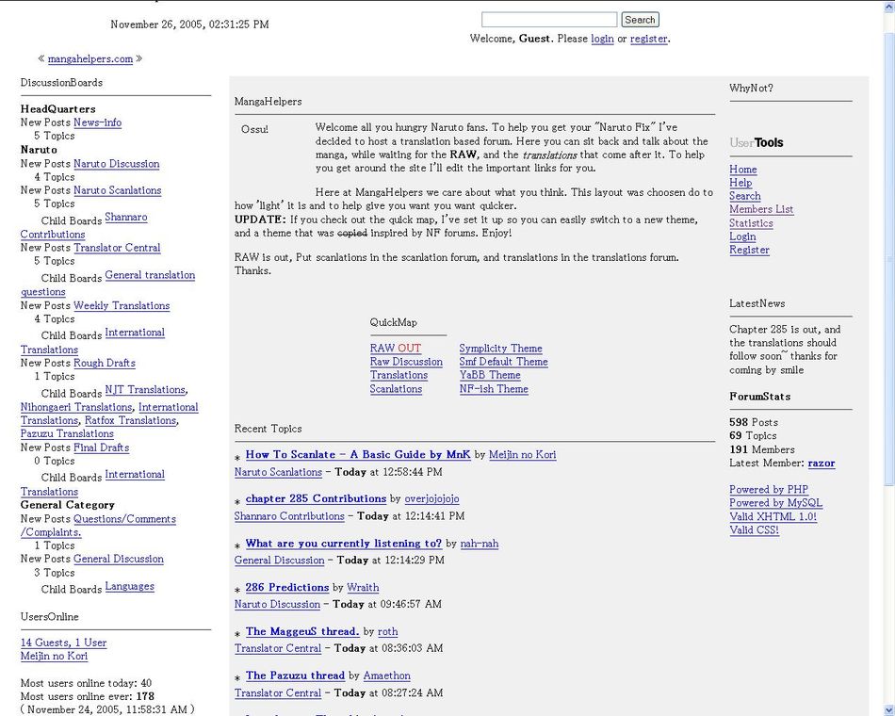View the 14 Guests, 1 User link
This screenshot has height=716, width=895.
[x=63, y=643]
